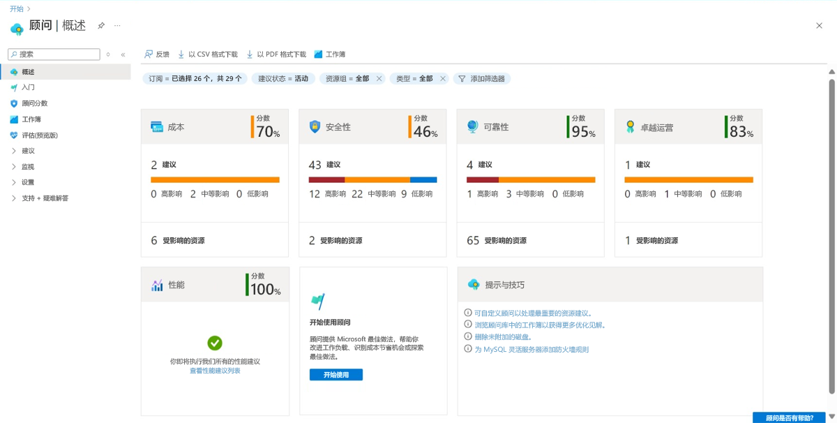
Task: Select 概述 in the sidebar
Action: tap(66, 72)
